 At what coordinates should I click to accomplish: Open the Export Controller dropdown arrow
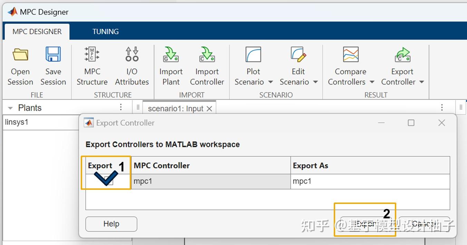click(x=421, y=82)
